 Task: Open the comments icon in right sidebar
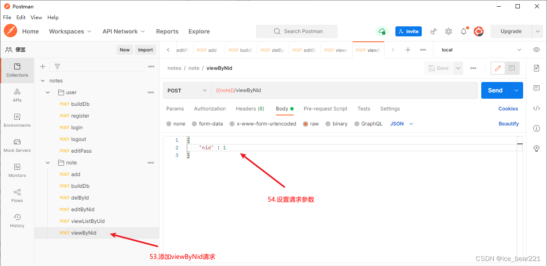(x=537, y=88)
